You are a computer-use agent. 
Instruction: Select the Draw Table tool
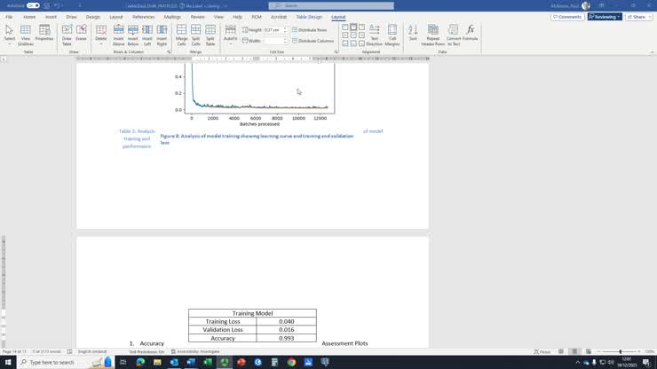pos(67,34)
